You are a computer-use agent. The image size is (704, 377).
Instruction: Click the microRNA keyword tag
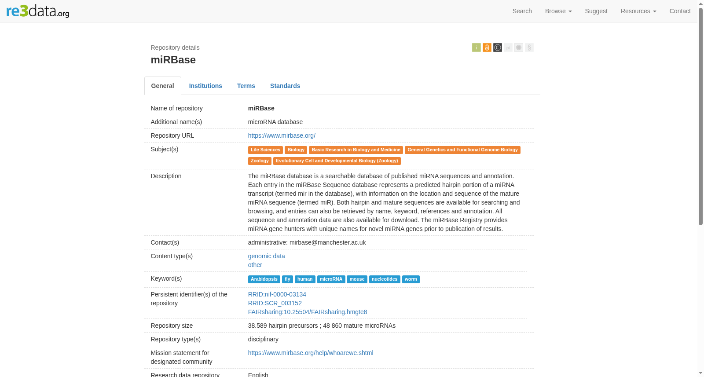coord(331,279)
